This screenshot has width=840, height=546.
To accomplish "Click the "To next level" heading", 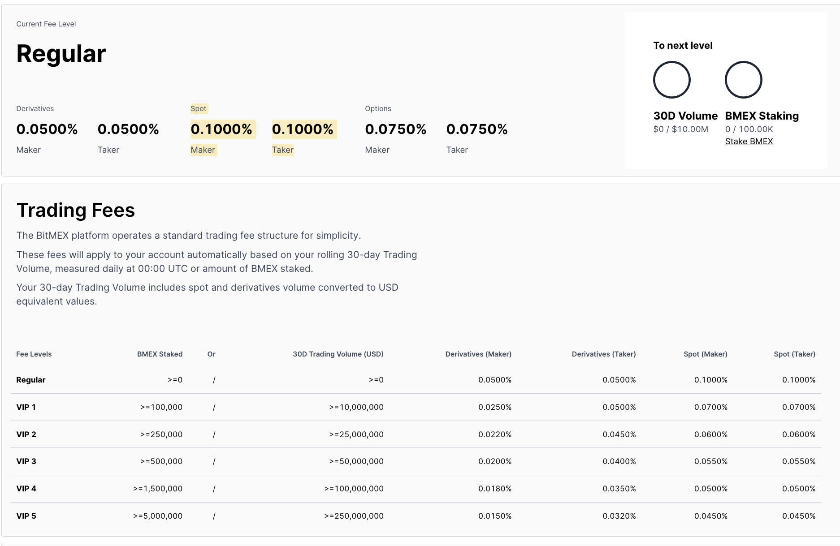I will coord(683,45).
